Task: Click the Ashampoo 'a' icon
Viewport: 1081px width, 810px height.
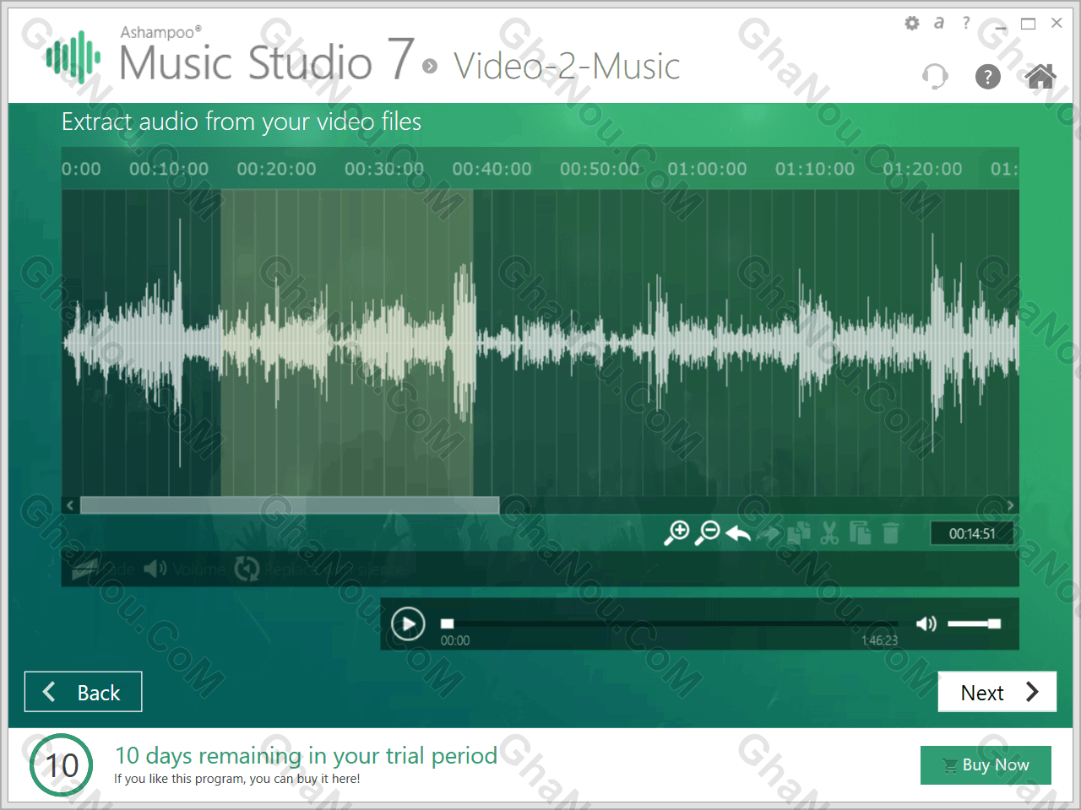Action: (x=938, y=24)
